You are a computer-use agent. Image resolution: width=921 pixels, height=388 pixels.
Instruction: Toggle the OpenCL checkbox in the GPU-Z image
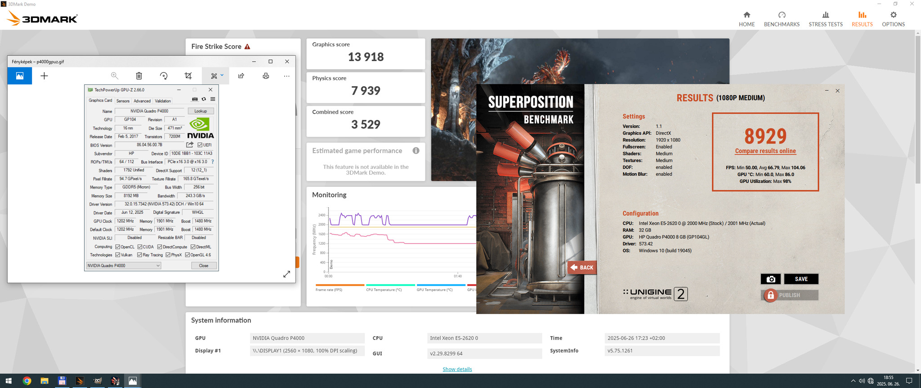(x=117, y=247)
